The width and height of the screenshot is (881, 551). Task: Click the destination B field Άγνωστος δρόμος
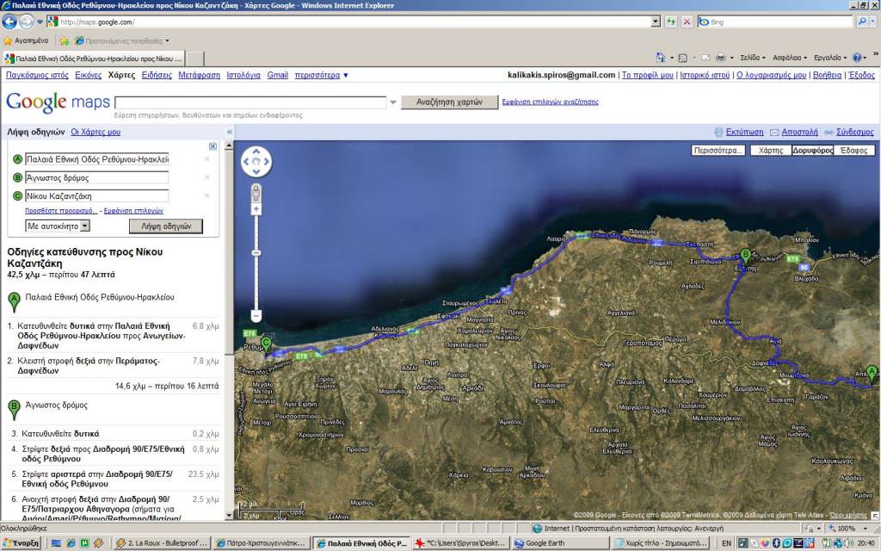(96, 177)
